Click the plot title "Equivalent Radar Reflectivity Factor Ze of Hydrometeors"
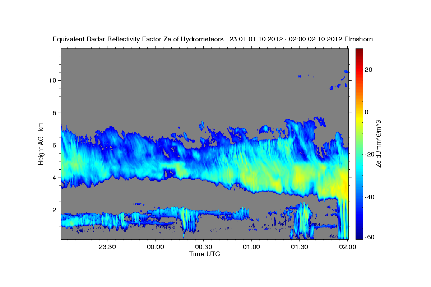The image size is (431, 287). click(x=138, y=39)
